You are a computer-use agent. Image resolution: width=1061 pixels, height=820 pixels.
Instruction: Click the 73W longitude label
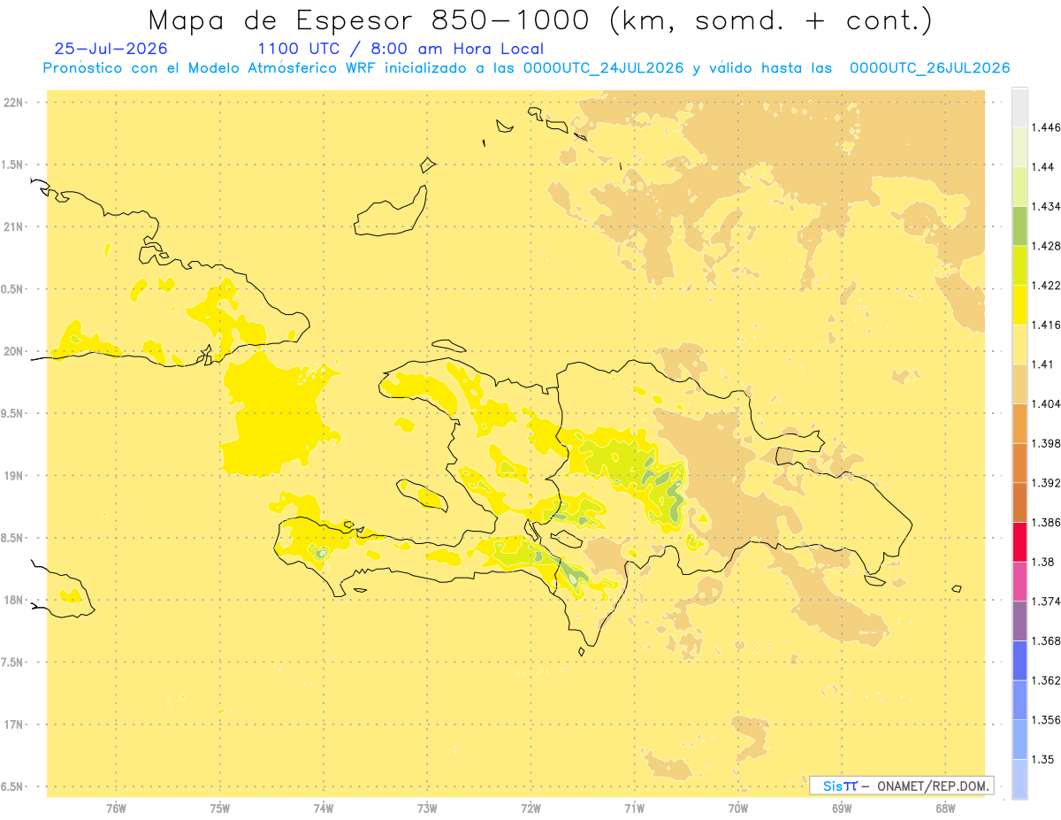(x=427, y=809)
